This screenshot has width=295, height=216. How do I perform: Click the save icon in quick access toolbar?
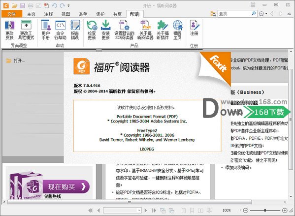(x=23, y=5)
